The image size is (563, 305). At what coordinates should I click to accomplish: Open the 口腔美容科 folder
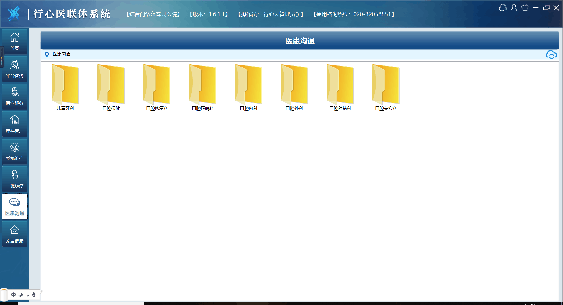pos(386,87)
